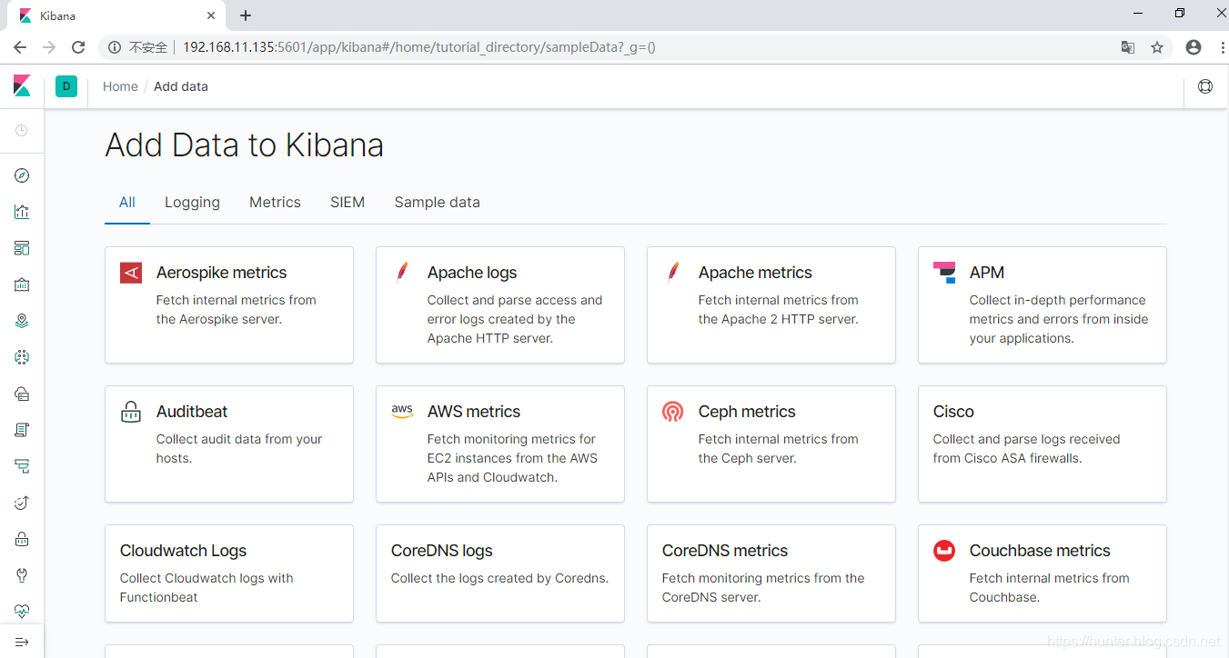This screenshot has height=658, width=1229.
Task: Open the Infrastructure sidebar icon
Action: point(22,394)
